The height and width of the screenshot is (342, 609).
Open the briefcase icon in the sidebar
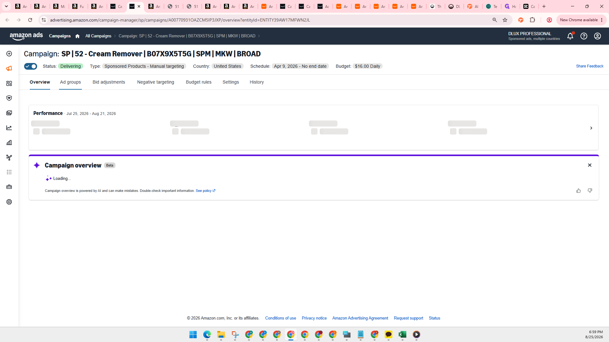pos(9,187)
